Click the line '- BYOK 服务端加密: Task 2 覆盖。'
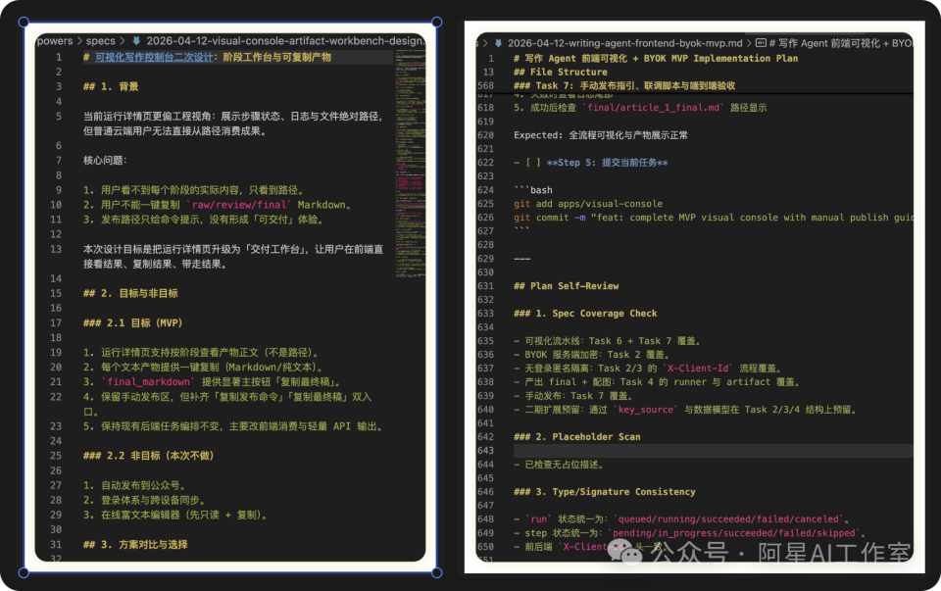Image resolution: width=941 pixels, height=591 pixels. click(590, 355)
